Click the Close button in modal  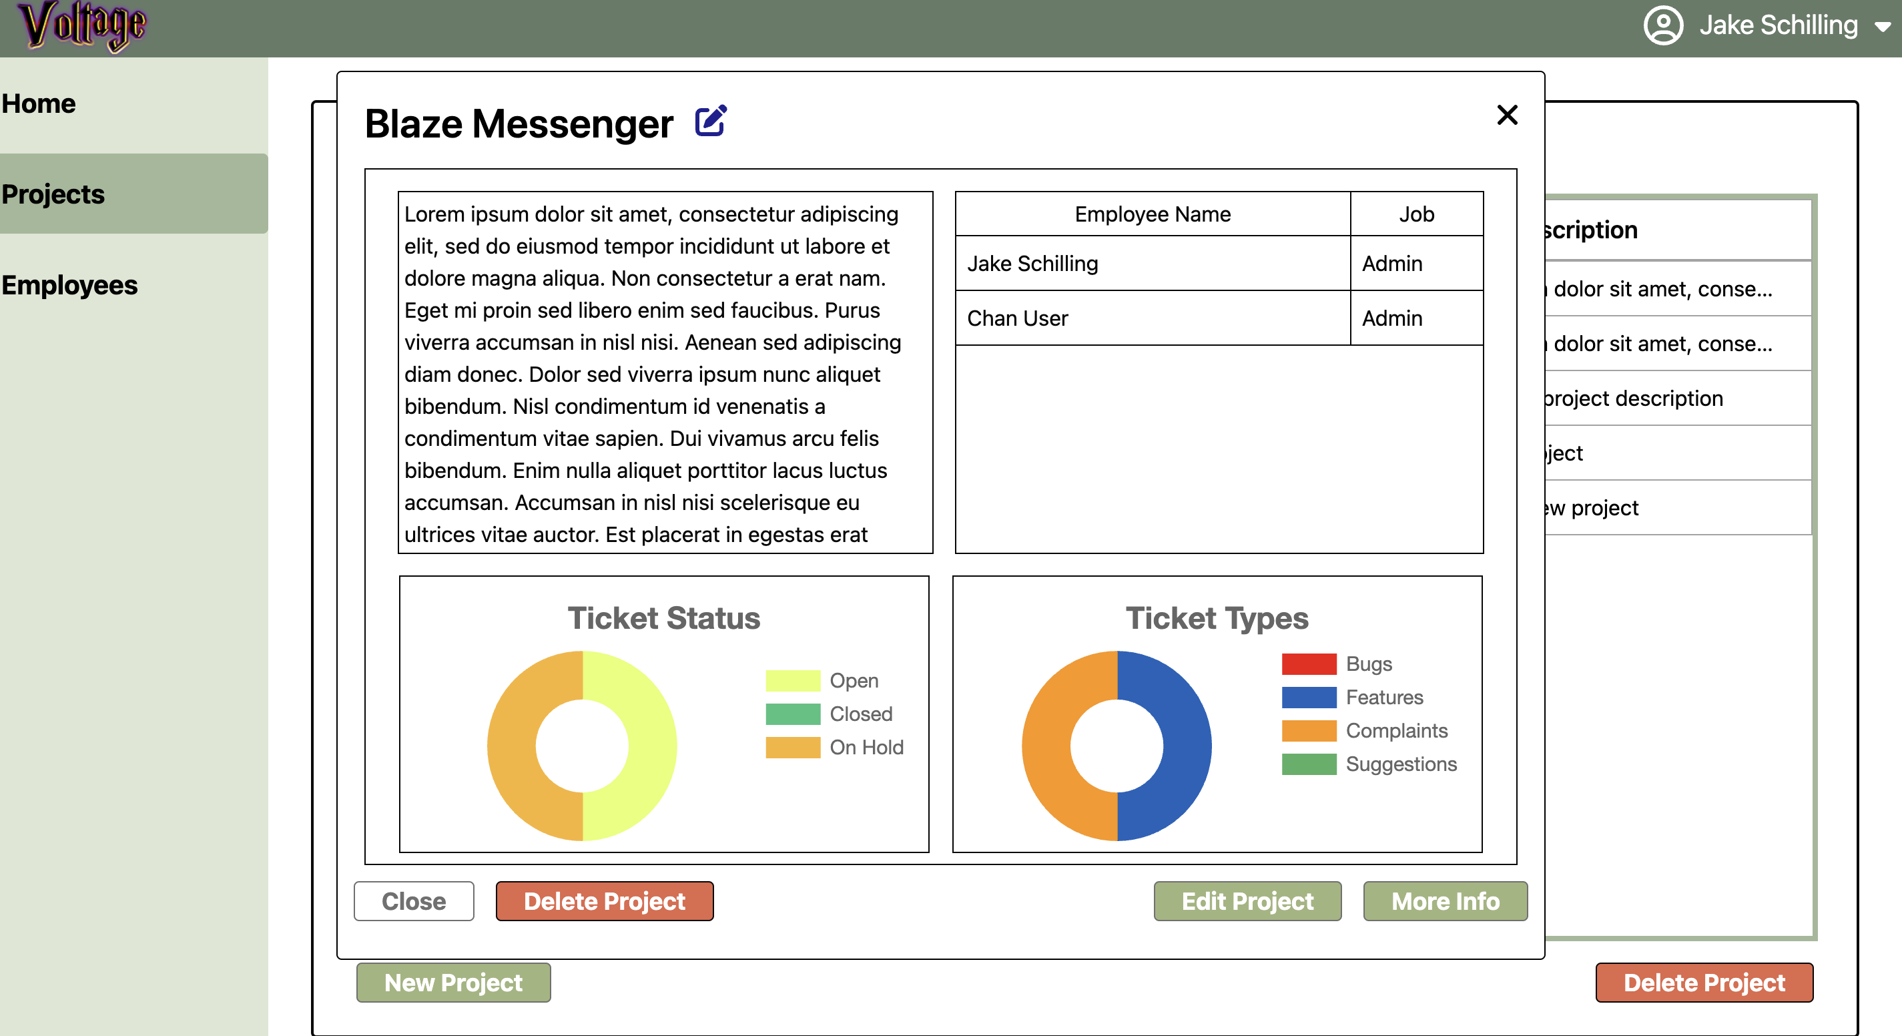click(x=414, y=901)
